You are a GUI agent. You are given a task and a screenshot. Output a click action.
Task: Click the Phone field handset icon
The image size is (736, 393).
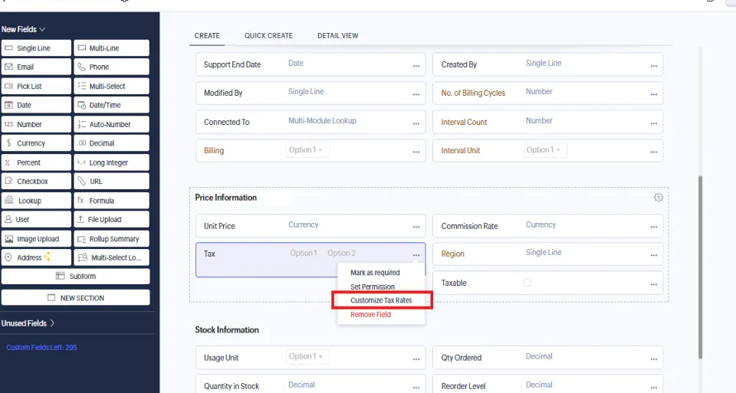coord(82,67)
